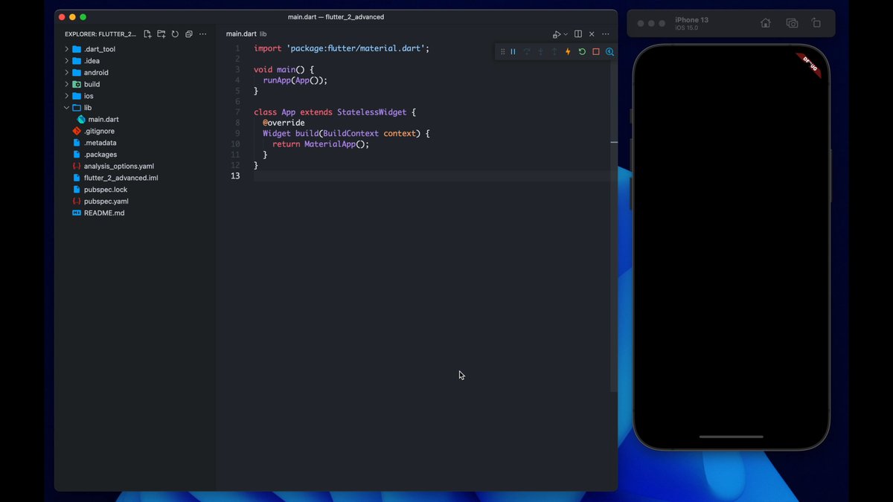Open the widget inspector magnifier icon
The width and height of the screenshot is (893, 502).
[609, 52]
